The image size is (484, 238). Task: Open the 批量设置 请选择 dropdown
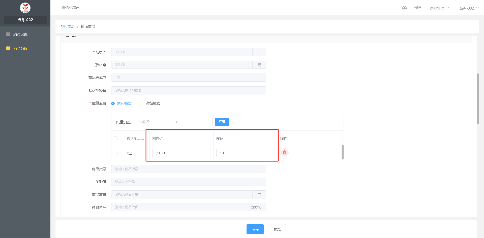pos(152,122)
